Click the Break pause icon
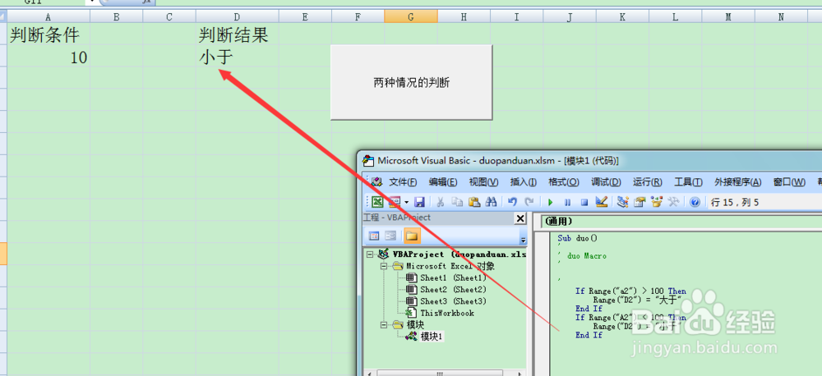 (x=567, y=202)
